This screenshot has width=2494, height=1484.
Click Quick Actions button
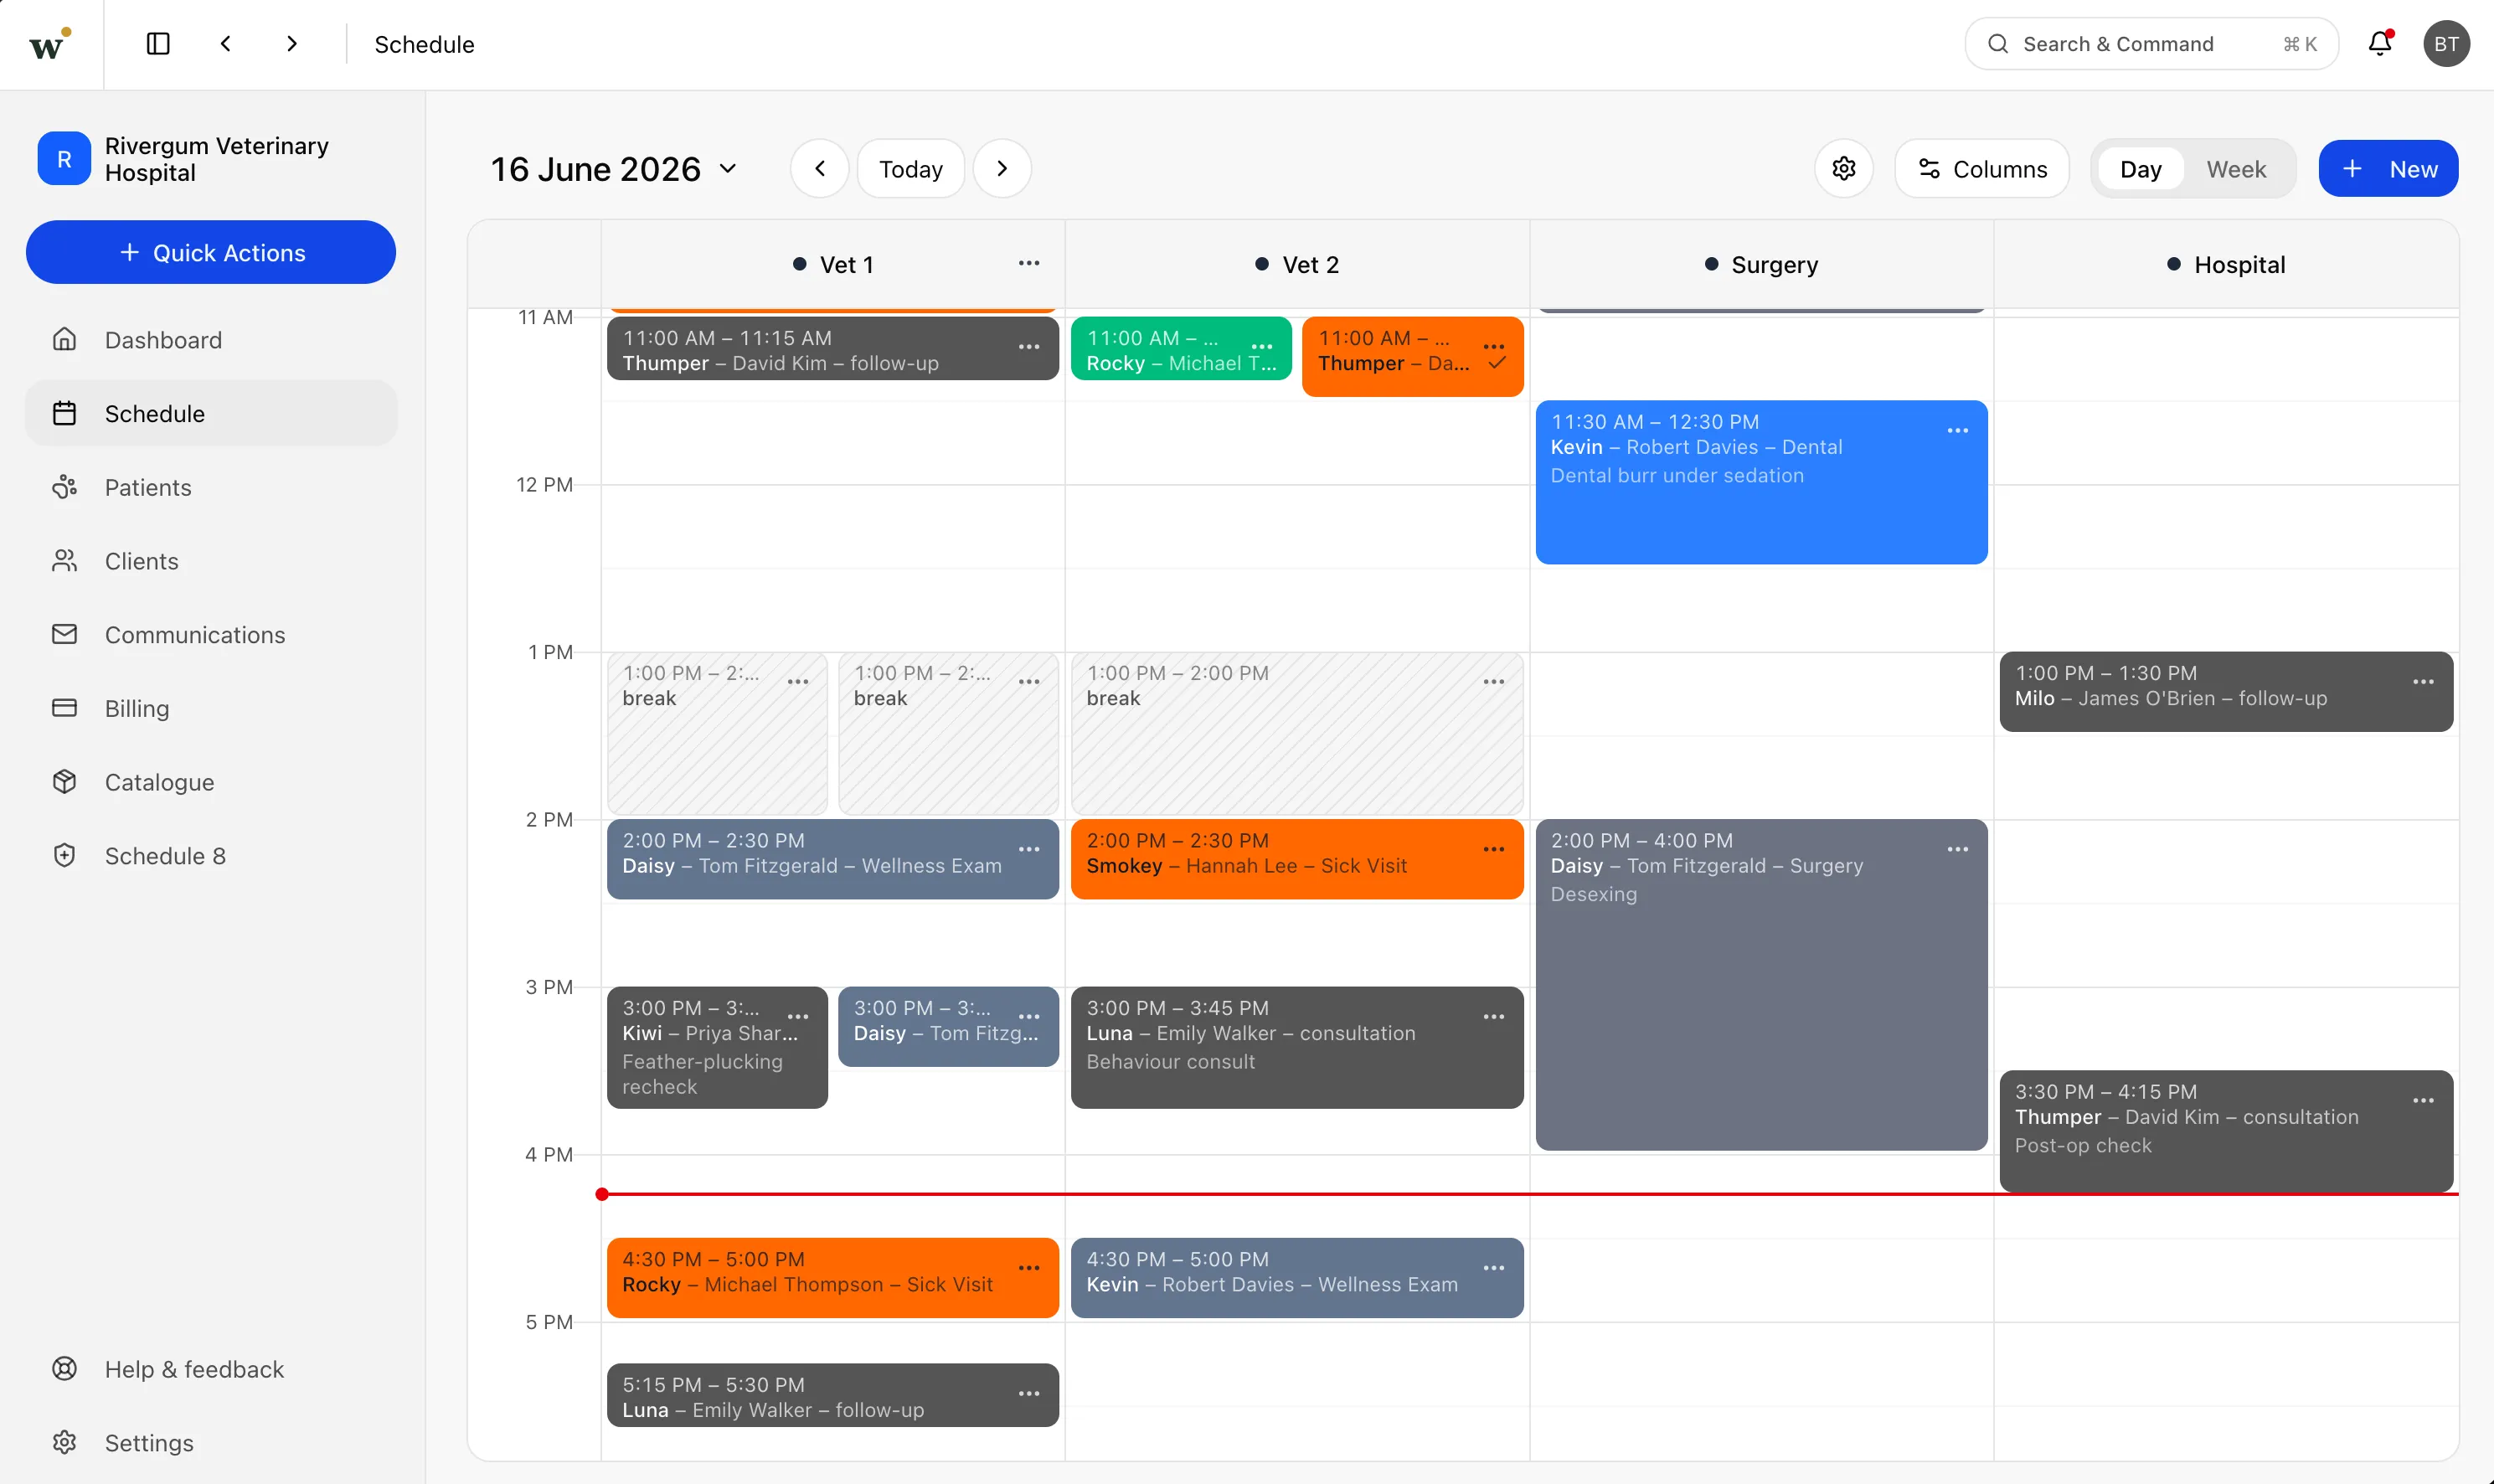coord(211,253)
